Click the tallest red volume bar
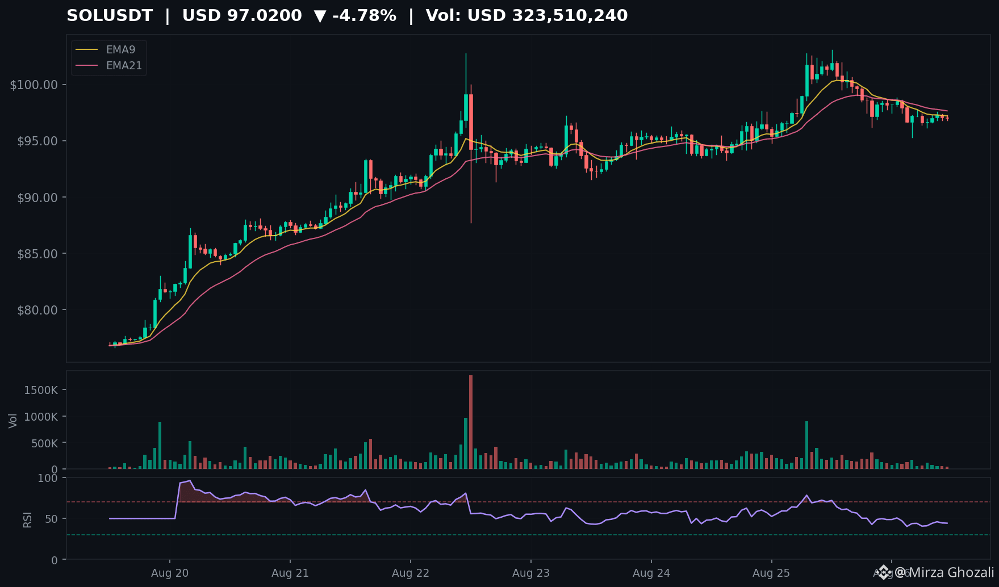The height and width of the screenshot is (587, 999). click(471, 422)
